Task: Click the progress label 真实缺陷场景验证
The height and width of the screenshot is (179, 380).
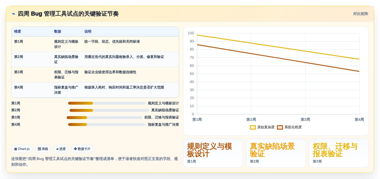Action: click(165, 110)
